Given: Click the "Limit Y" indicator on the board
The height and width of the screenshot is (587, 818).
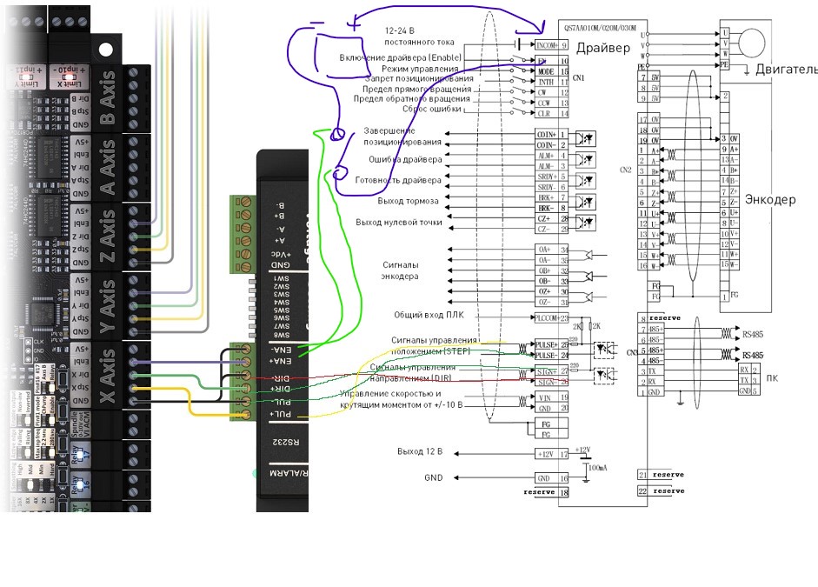Looking at the screenshot, I should coord(27,77).
